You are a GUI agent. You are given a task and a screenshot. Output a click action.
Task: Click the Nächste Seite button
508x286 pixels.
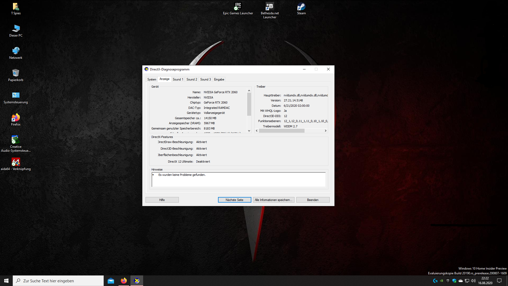234,200
